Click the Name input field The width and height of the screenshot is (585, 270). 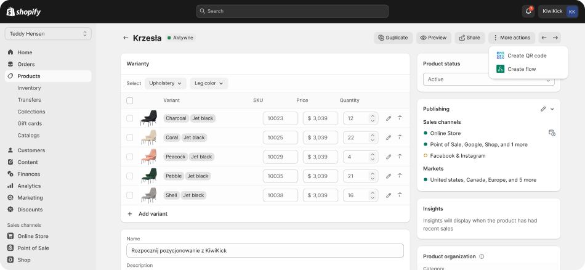point(265,250)
